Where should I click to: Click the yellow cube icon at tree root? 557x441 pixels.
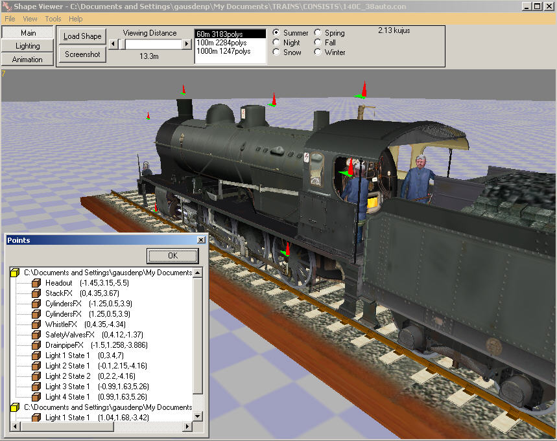pyautogui.click(x=14, y=273)
